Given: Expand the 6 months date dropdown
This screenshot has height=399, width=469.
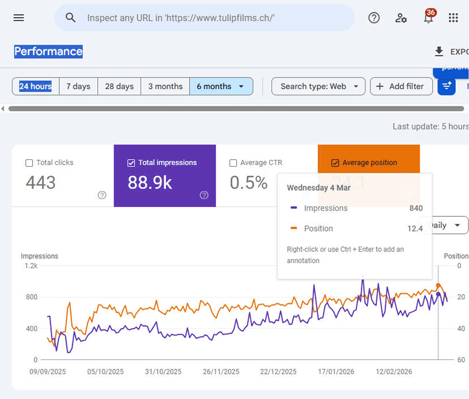Looking at the screenshot, I should (x=241, y=86).
